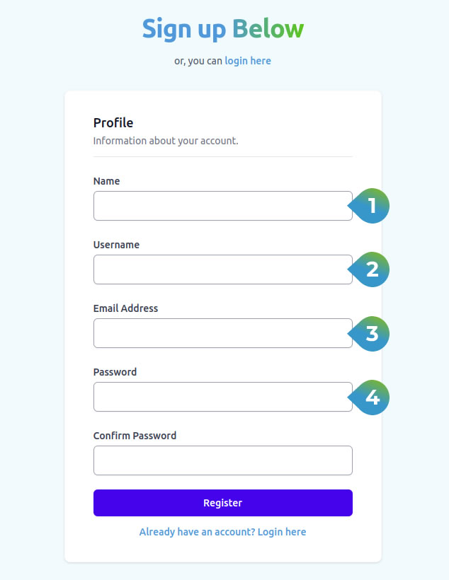Click the 'Username' field label
This screenshot has width=449, height=580.
[x=116, y=245]
